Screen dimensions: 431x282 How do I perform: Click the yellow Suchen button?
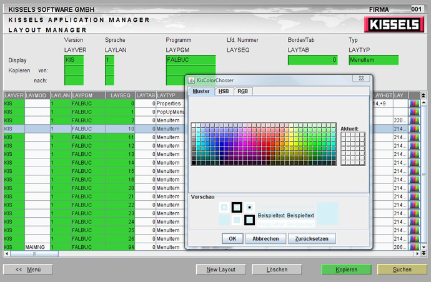click(402, 270)
